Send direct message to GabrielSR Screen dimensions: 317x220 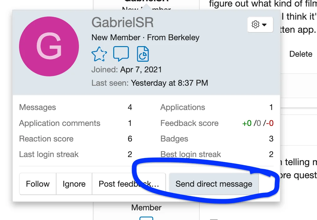click(x=214, y=184)
